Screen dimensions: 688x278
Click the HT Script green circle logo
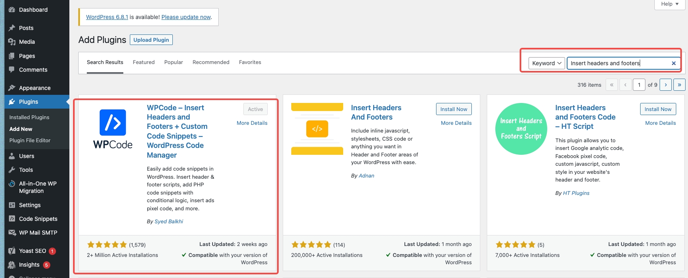[521, 129]
